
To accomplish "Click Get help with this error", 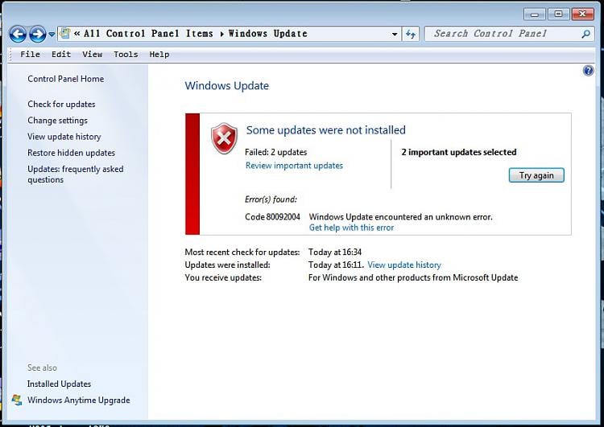I will (x=351, y=228).
